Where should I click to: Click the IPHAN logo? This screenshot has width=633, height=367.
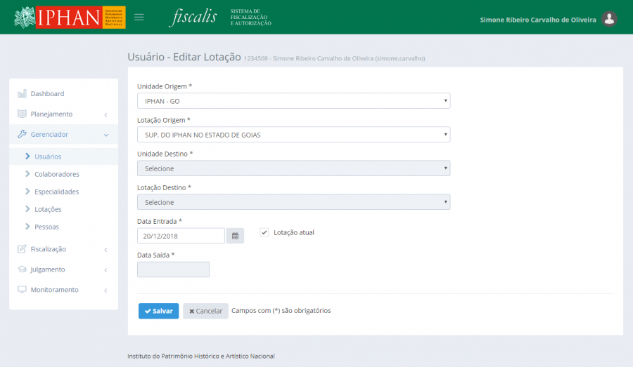pos(70,18)
